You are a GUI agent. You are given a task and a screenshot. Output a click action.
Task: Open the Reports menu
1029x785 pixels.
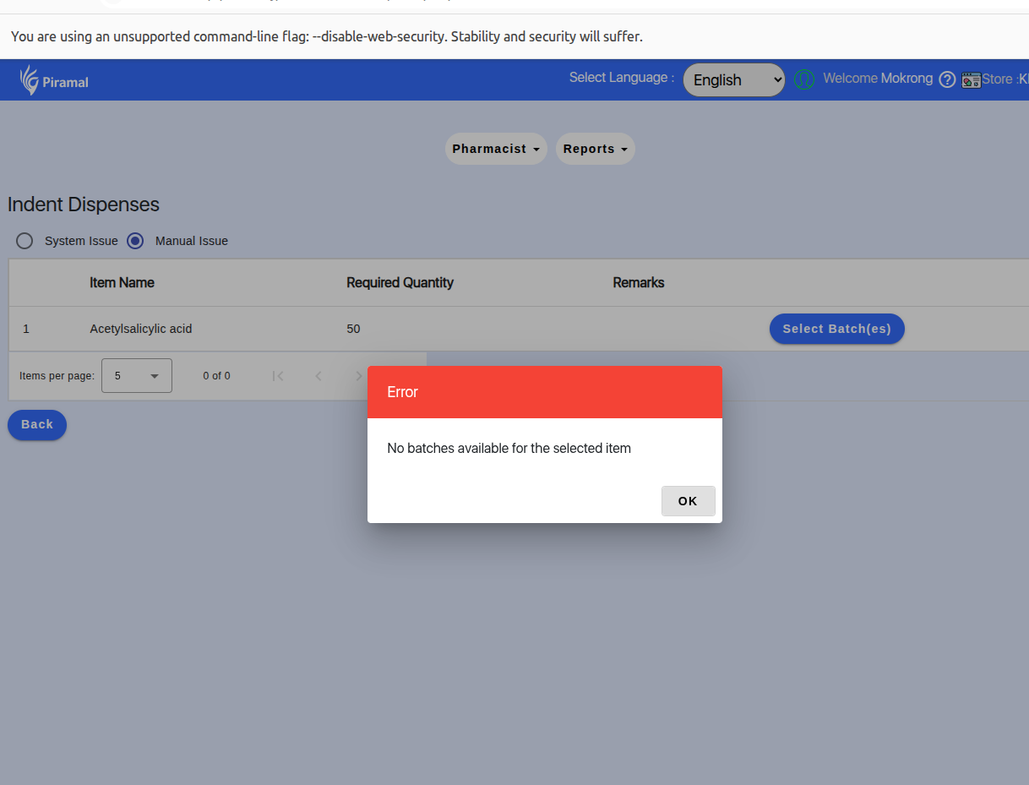[595, 149]
